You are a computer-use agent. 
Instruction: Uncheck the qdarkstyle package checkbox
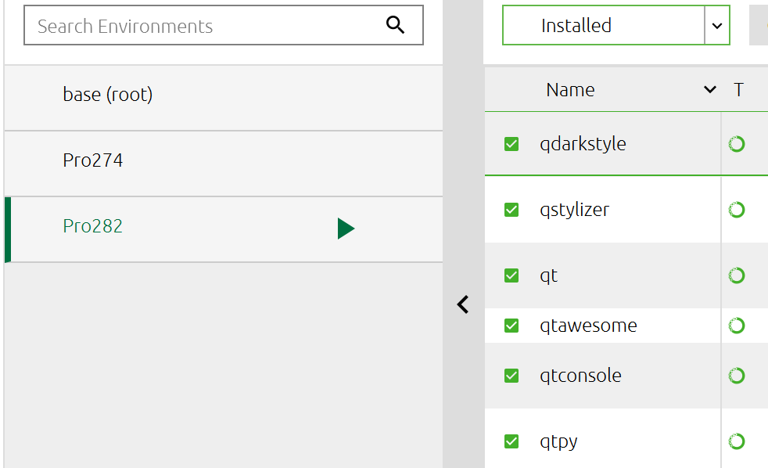tap(511, 144)
